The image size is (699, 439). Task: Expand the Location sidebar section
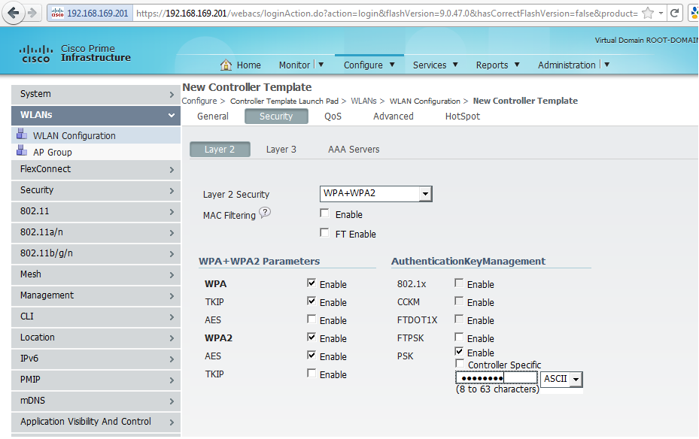[96, 338]
